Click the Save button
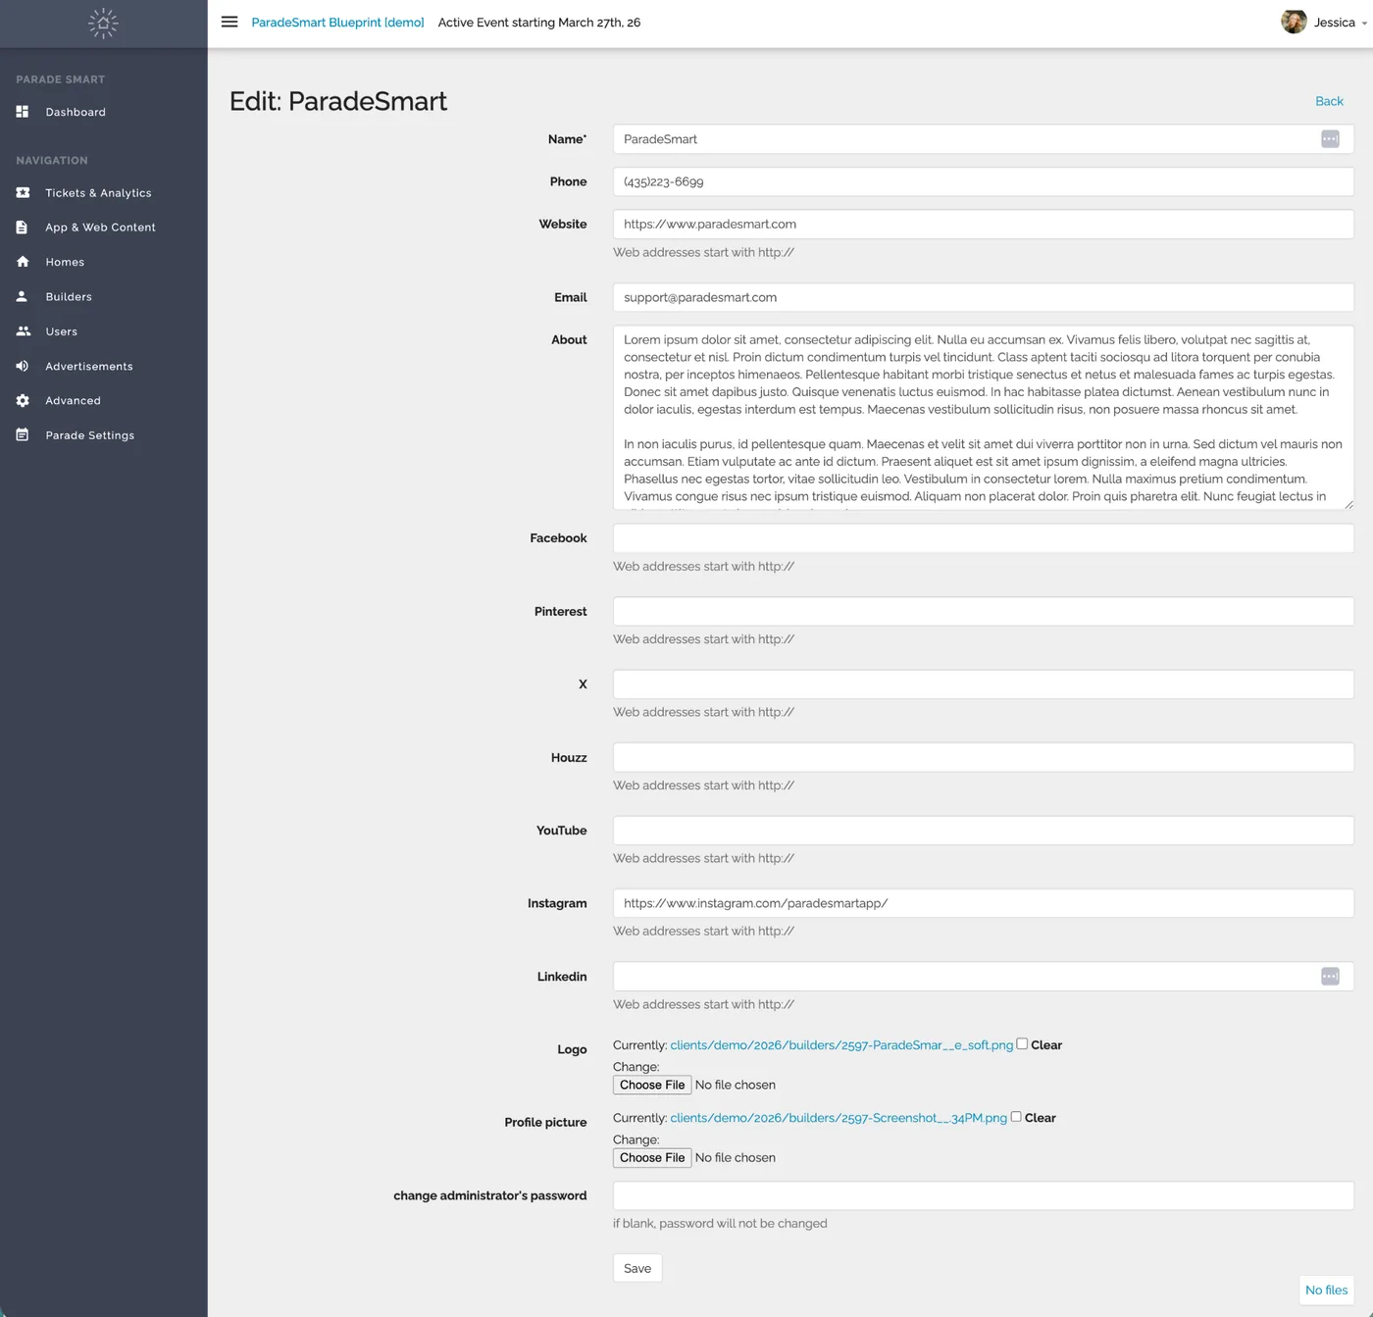Image resolution: width=1373 pixels, height=1317 pixels. [637, 1268]
